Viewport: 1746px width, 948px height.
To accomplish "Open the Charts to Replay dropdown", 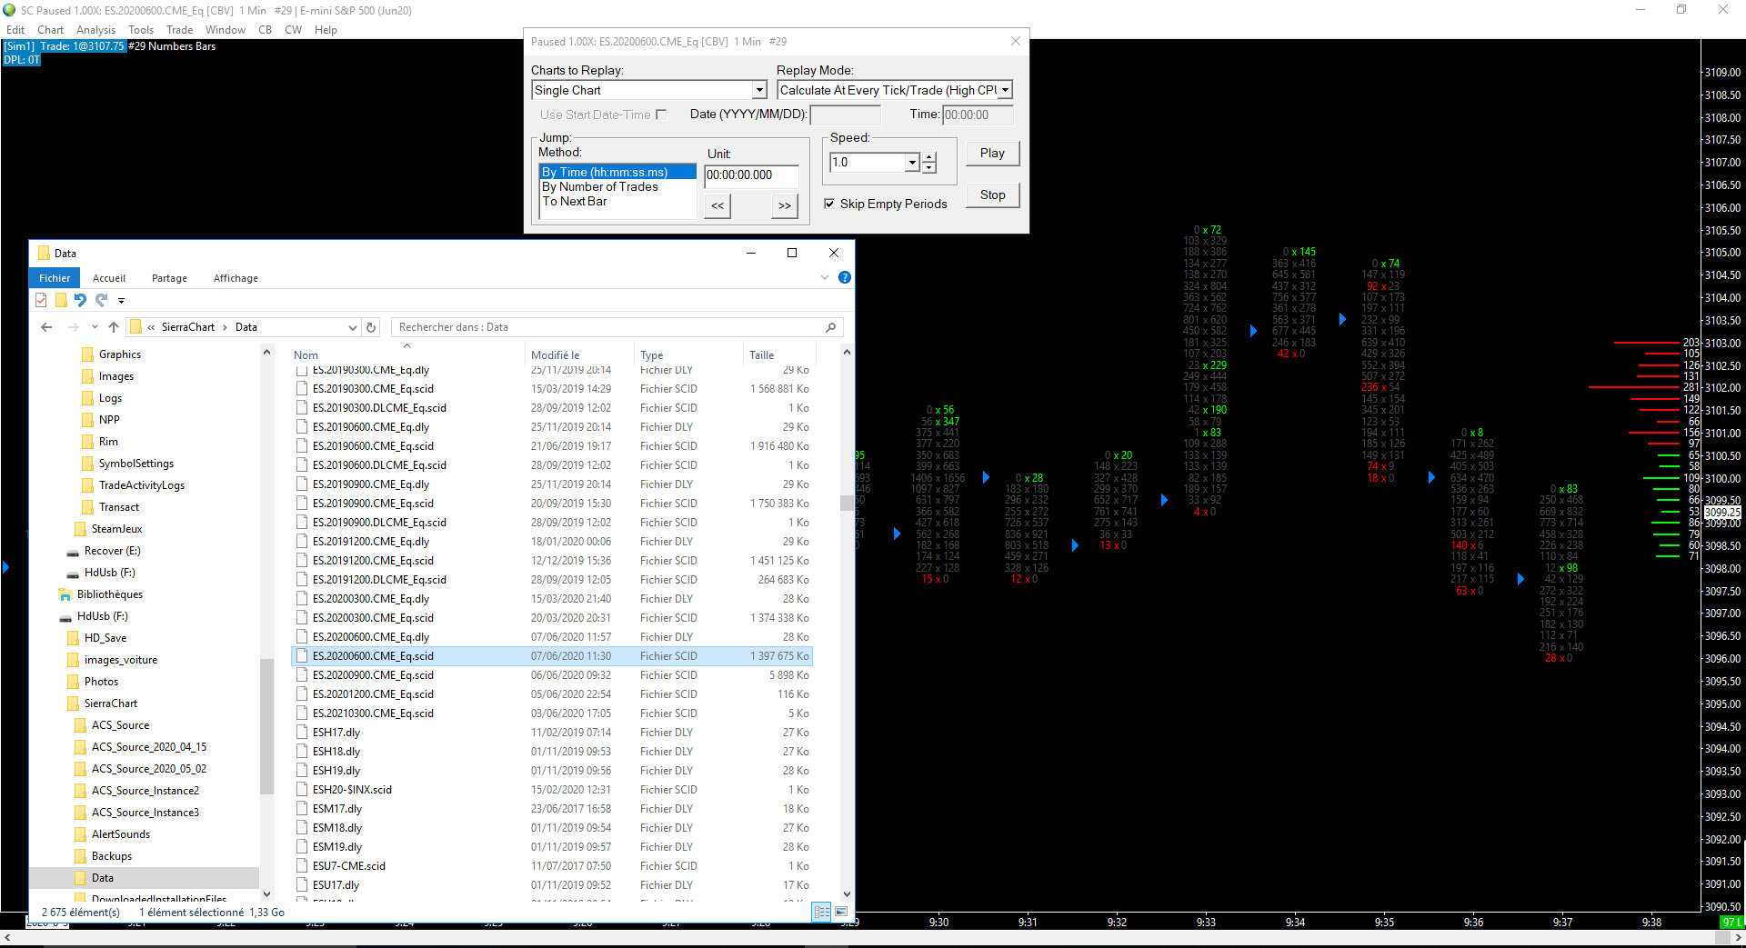I will point(759,90).
